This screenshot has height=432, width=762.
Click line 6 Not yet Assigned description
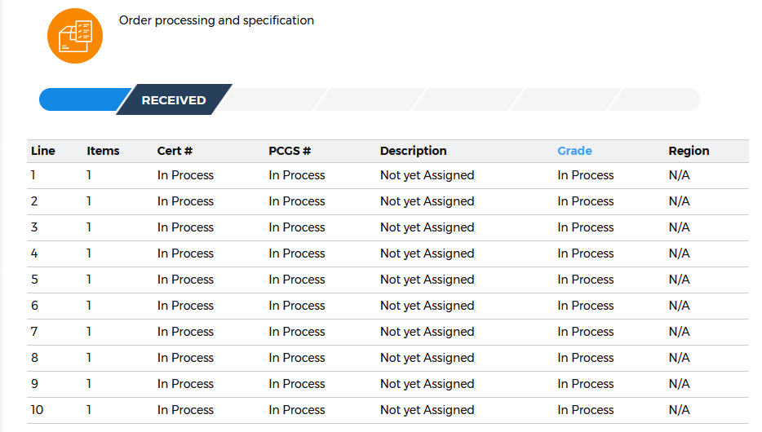tap(428, 306)
